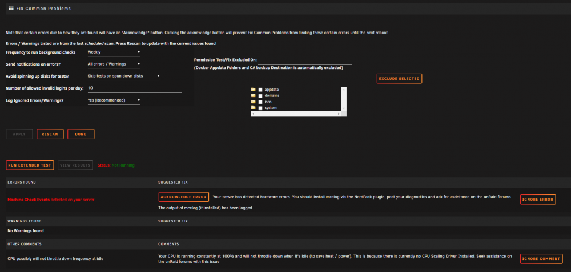Open the Log Ignored Errors dropdown
This screenshot has height=272, width=571.
(x=114, y=100)
